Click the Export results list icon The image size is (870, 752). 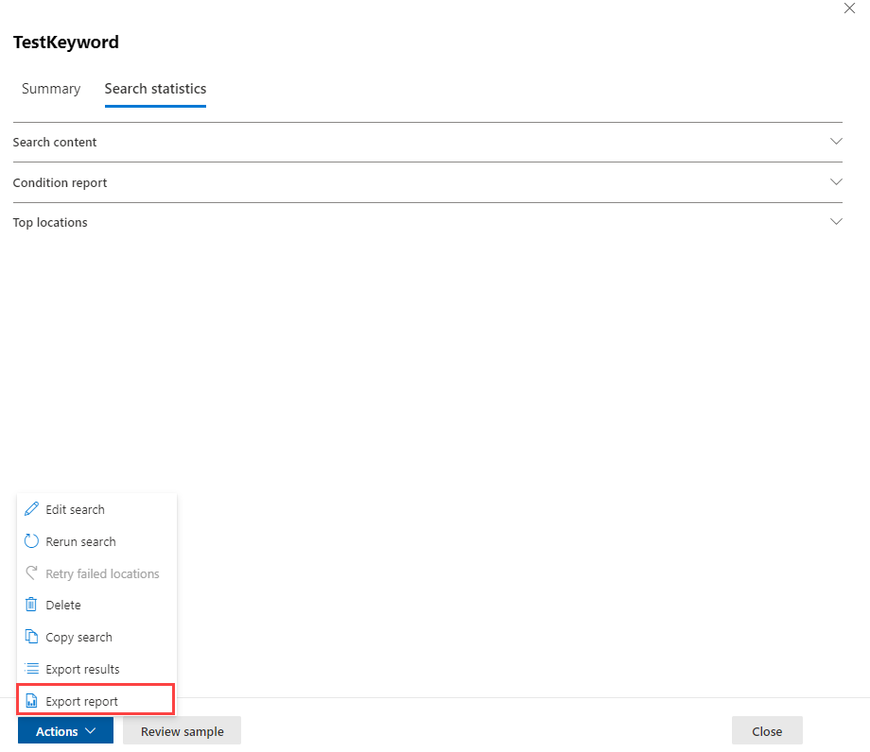(31, 668)
